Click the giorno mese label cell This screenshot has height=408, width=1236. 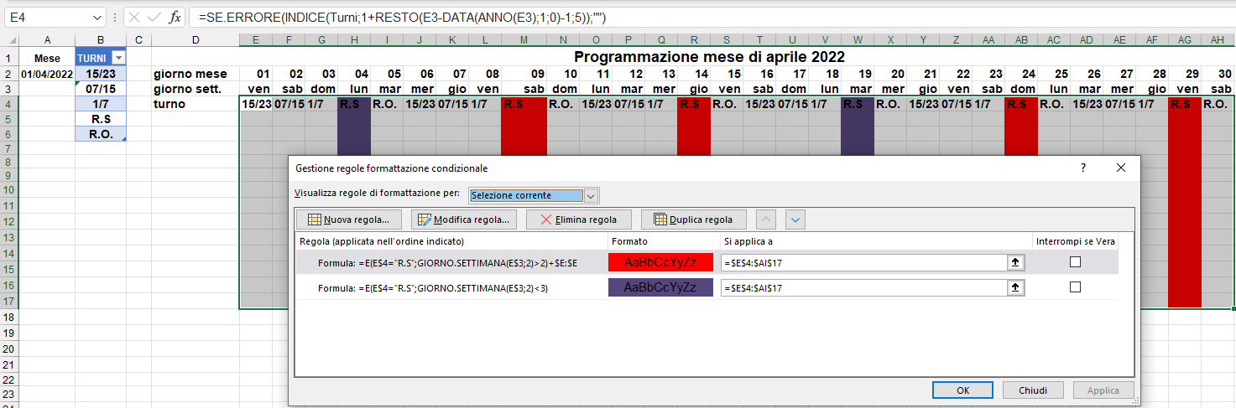(196, 74)
